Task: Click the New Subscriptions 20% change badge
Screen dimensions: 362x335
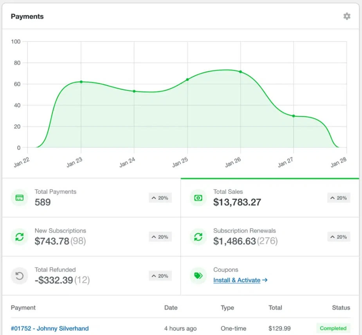Action: (x=160, y=237)
